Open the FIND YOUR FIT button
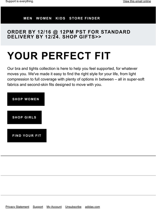 27,136
